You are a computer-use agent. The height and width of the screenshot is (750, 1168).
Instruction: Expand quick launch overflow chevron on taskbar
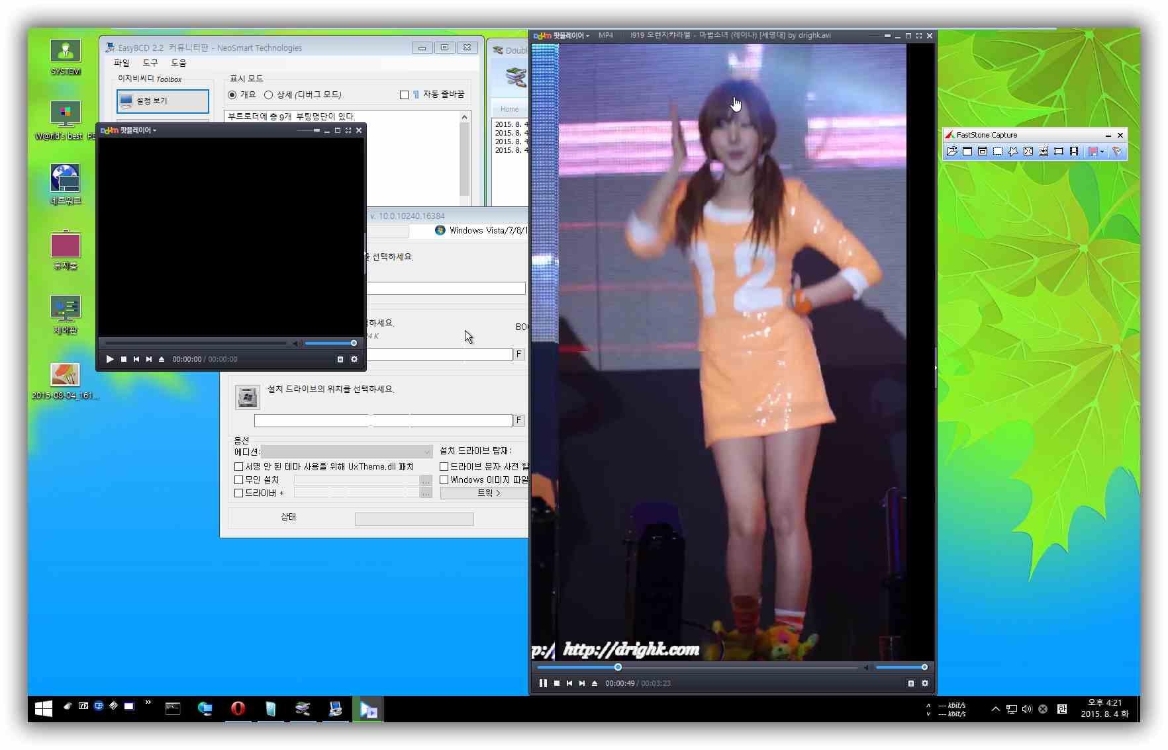(x=148, y=702)
